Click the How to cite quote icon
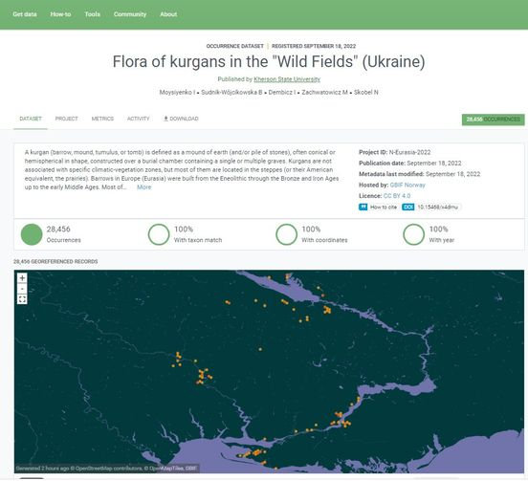Viewport: 528px width, 481px height. point(363,207)
